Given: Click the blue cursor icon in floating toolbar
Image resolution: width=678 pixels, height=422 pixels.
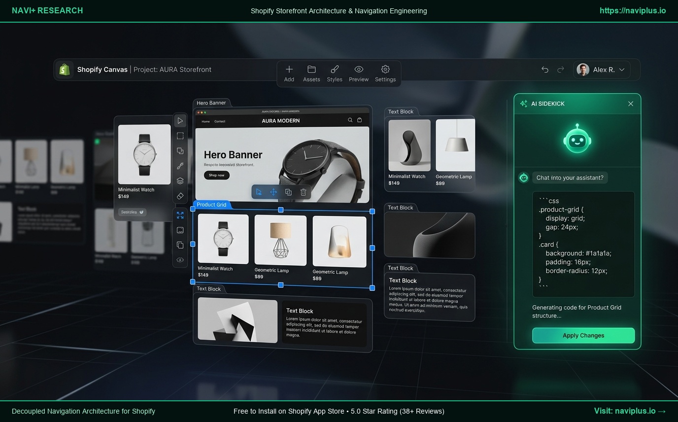Looking at the screenshot, I should click(259, 192).
